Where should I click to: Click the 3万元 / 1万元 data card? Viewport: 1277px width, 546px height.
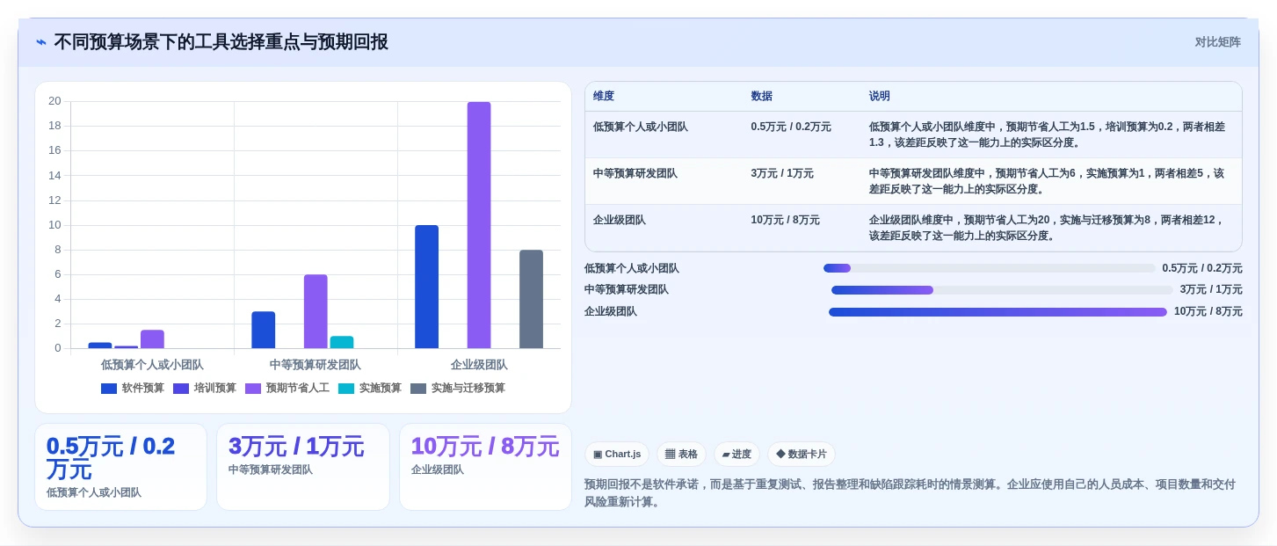302,467
